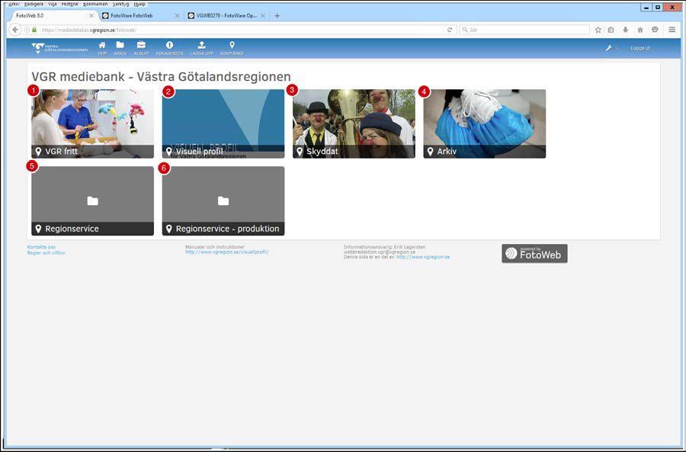
Task: Open the Arkiv browser menu
Action: (x=14, y=4)
